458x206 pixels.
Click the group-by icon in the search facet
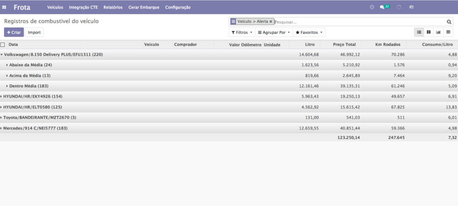233,21
